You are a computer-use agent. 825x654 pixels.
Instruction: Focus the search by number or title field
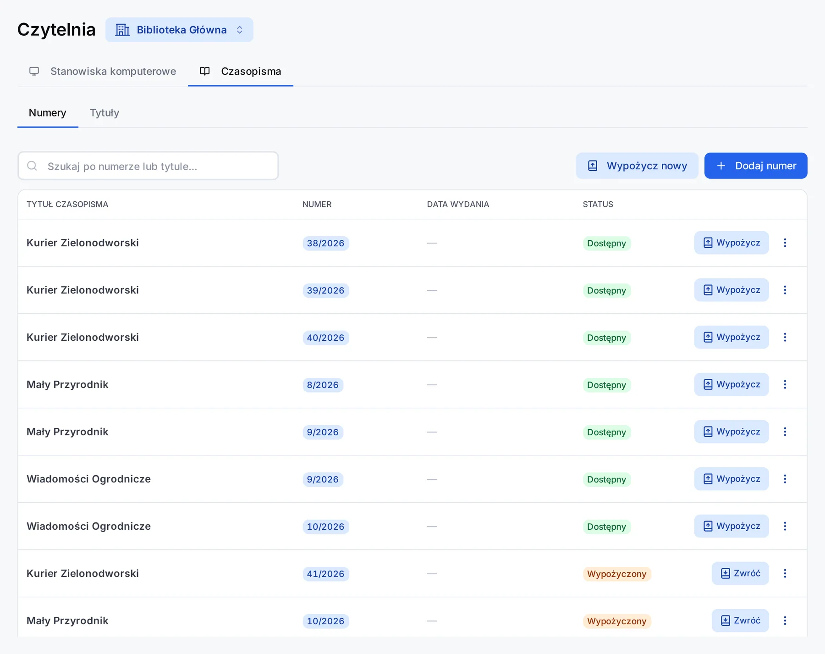[x=148, y=166]
